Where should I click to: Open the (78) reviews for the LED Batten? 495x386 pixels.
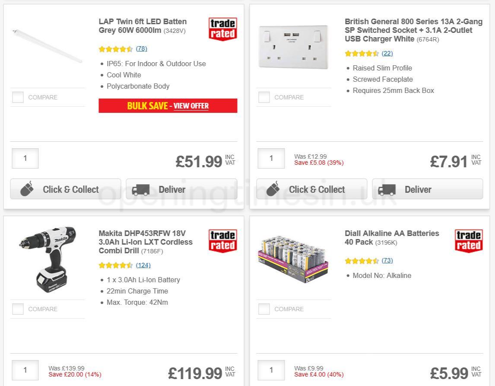click(141, 49)
